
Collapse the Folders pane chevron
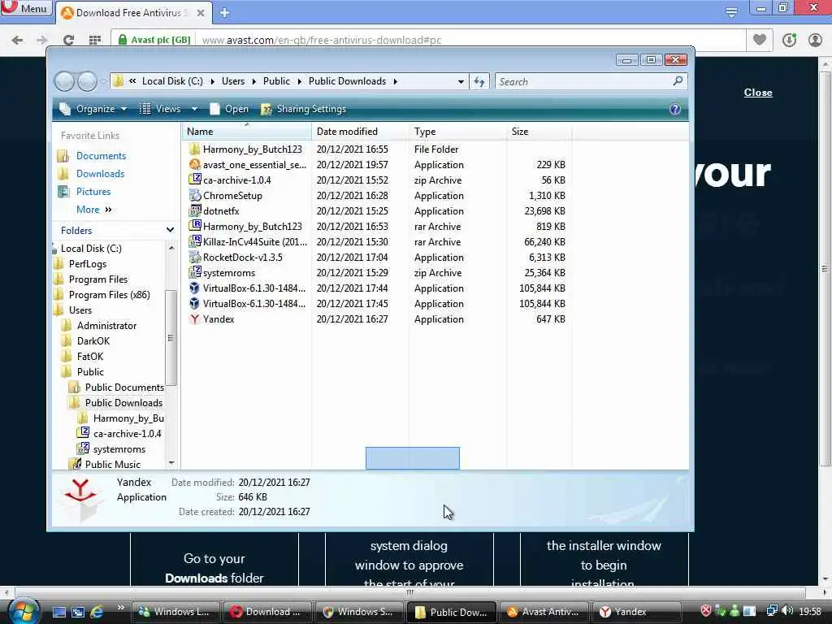(170, 230)
